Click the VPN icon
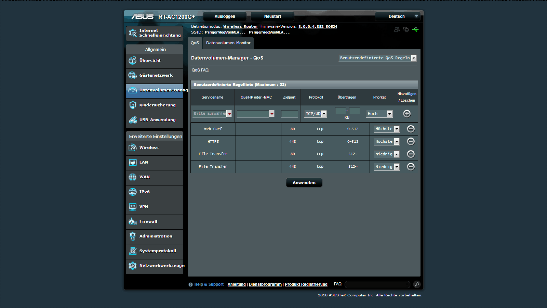The height and width of the screenshot is (308, 547). click(x=133, y=207)
